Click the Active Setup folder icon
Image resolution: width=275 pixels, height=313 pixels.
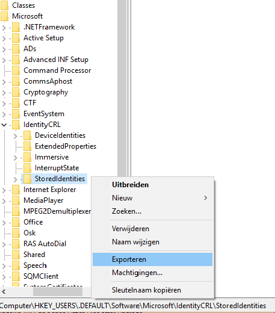point(16,38)
